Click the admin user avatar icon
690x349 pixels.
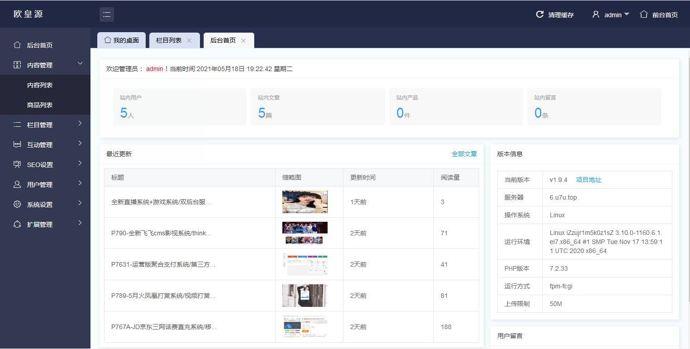(x=596, y=14)
